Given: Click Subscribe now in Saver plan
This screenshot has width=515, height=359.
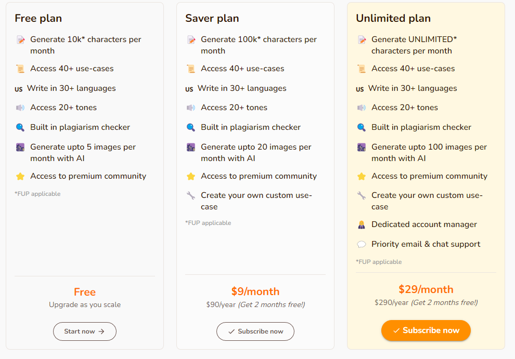Looking at the screenshot, I should (255, 331).
